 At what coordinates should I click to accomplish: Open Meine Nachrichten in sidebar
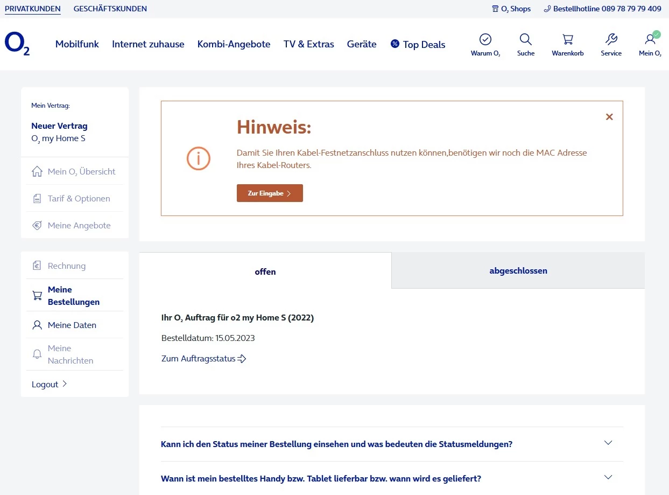pos(75,354)
